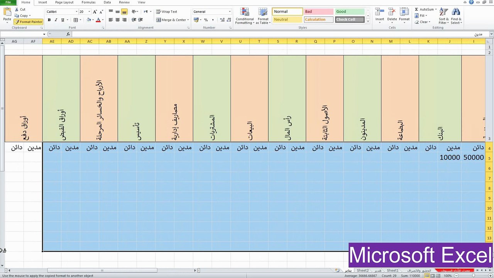Apply the Good cell style
The height and width of the screenshot is (278, 494).
point(350,12)
